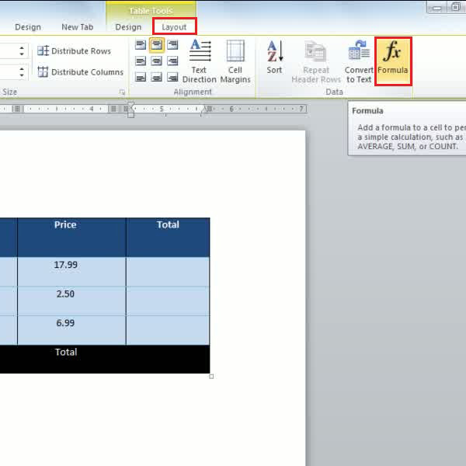Open the Formula dialog from Data group
This screenshot has width=466, height=466.
(x=393, y=61)
